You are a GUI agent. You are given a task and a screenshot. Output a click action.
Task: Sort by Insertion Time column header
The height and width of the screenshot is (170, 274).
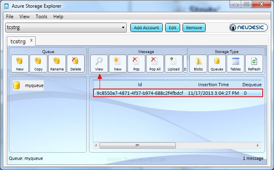tap(213, 85)
